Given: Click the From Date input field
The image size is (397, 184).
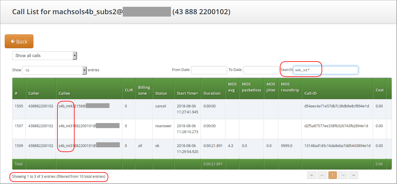Looking at the screenshot, I should coord(209,70).
